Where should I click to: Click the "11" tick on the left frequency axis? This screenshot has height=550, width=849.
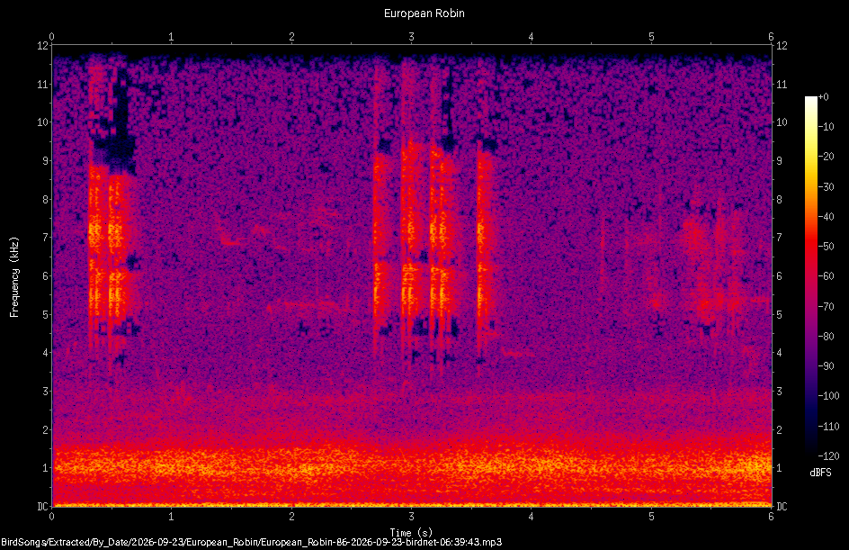tap(42, 84)
